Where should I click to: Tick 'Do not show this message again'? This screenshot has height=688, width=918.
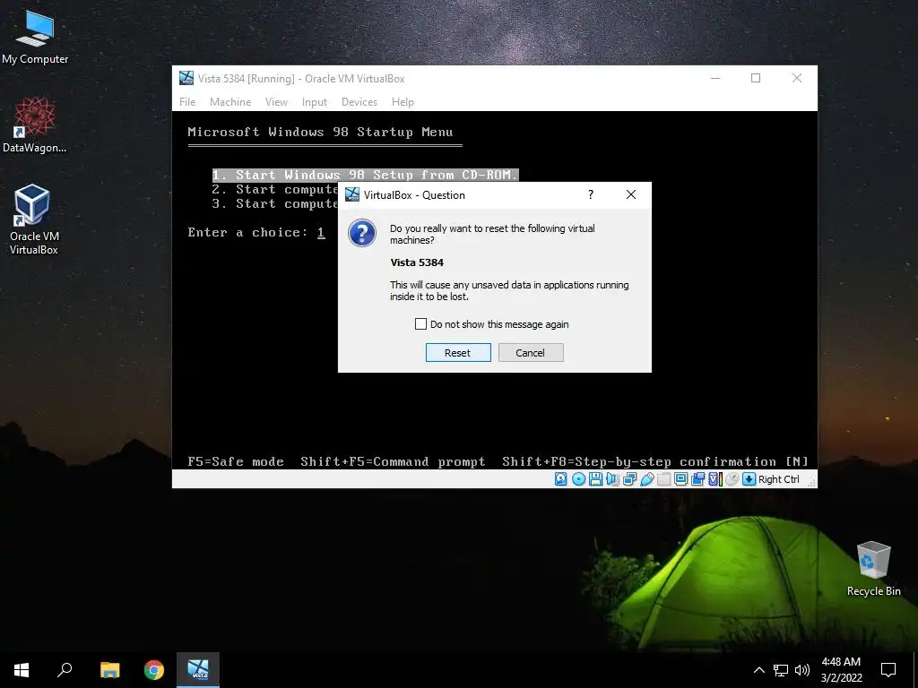coord(420,323)
